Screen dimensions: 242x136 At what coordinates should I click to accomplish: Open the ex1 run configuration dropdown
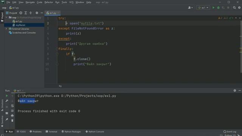[203, 8]
